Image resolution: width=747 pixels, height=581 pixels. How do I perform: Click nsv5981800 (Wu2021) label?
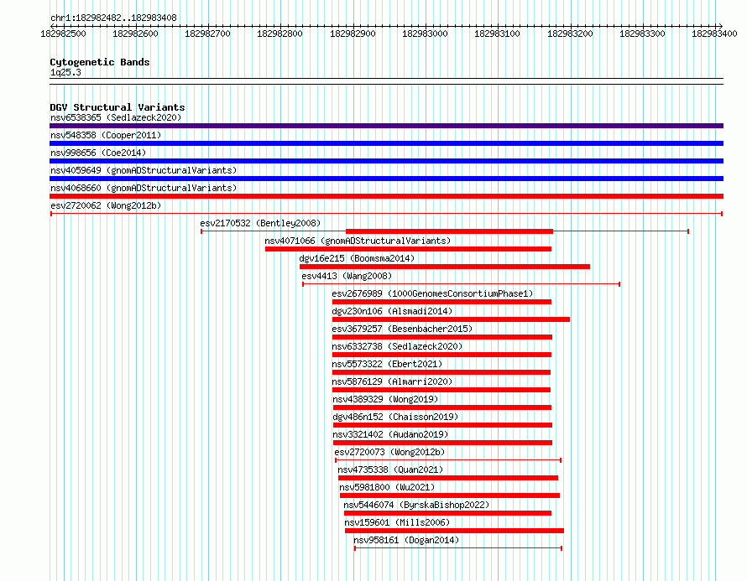387,487
